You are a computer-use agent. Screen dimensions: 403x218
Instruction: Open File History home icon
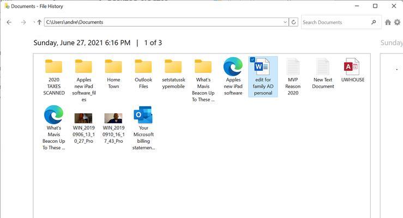[388, 22]
